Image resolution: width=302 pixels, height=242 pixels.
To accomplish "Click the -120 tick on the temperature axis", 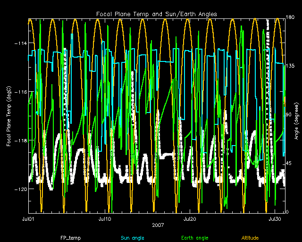I will tap(20, 189).
